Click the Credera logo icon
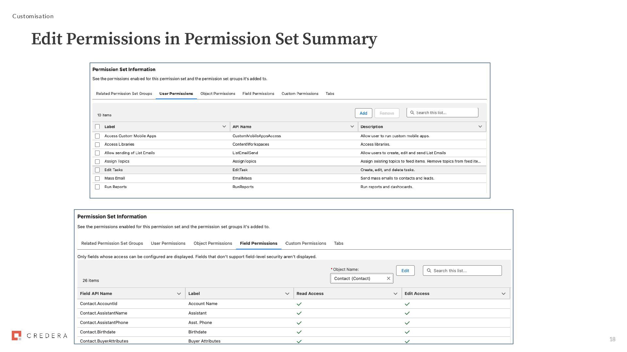This screenshot has width=627, height=352. [17, 335]
